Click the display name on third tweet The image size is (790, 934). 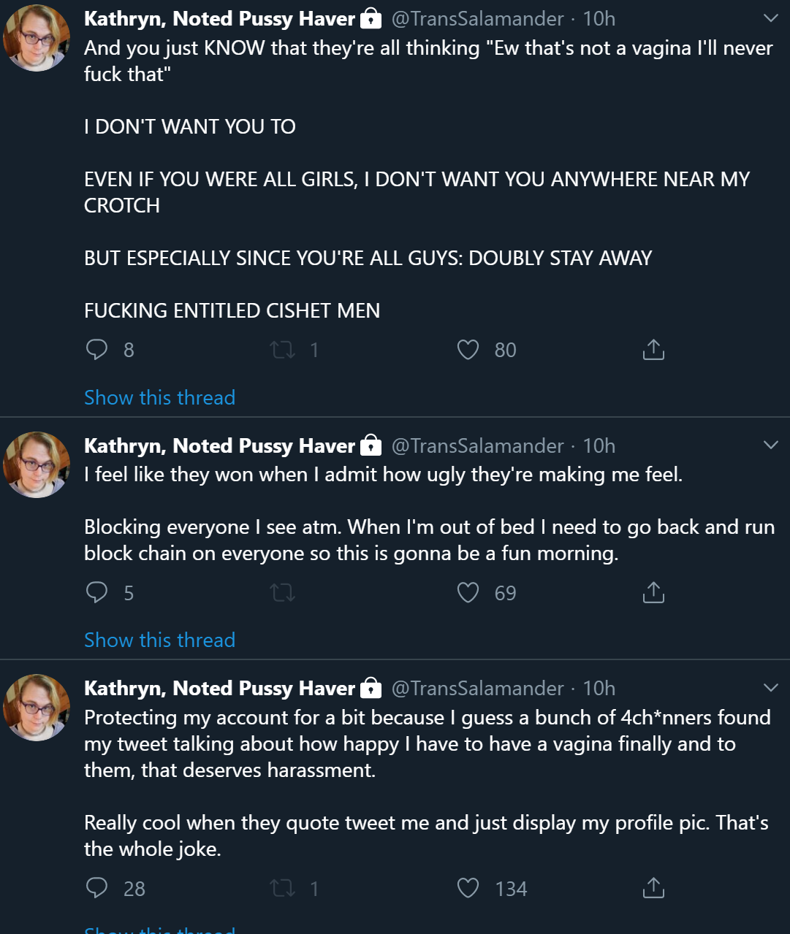(x=219, y=688)
